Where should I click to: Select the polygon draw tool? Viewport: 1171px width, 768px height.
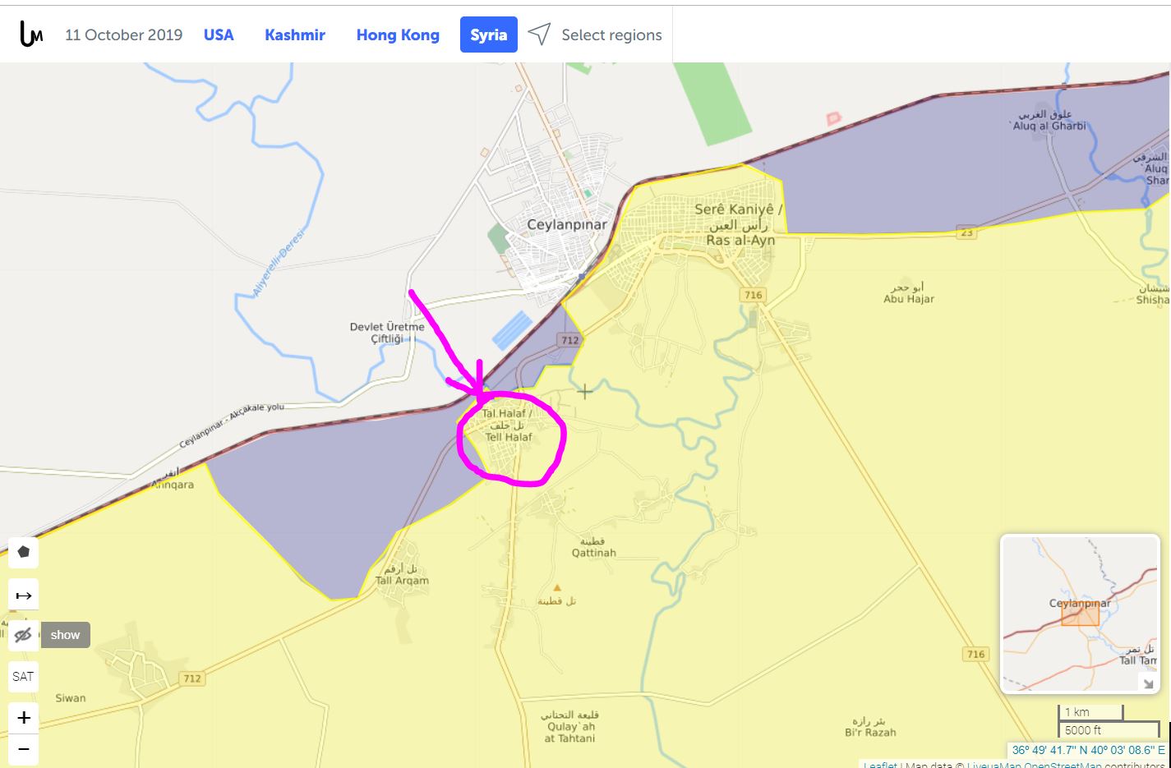tap(23, 552)
